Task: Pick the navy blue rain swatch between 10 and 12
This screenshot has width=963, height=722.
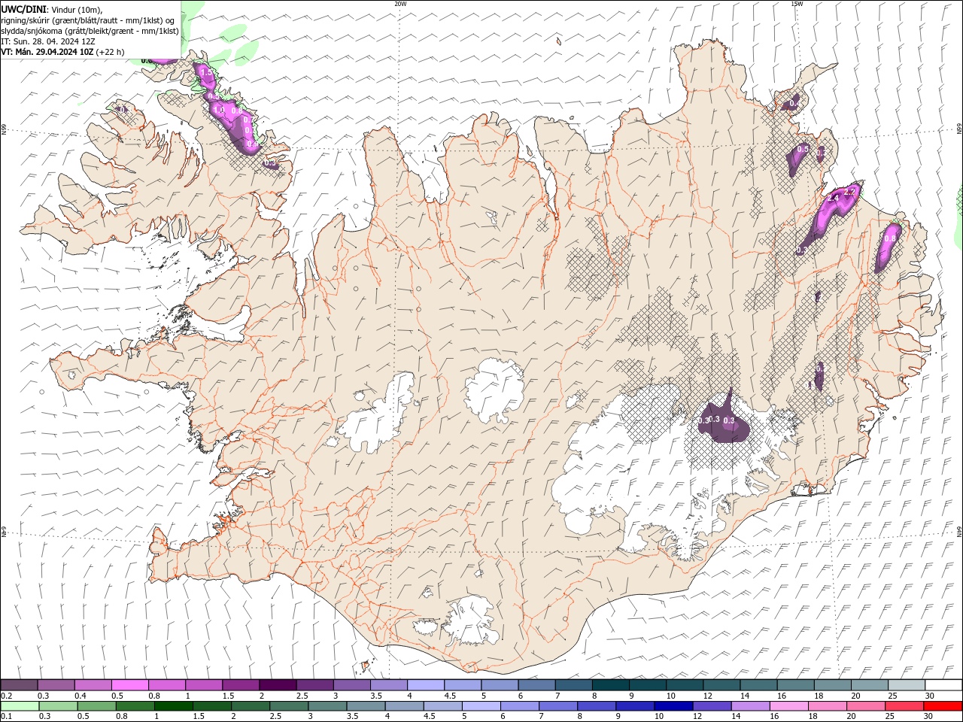Action: (x=673, y=705)
